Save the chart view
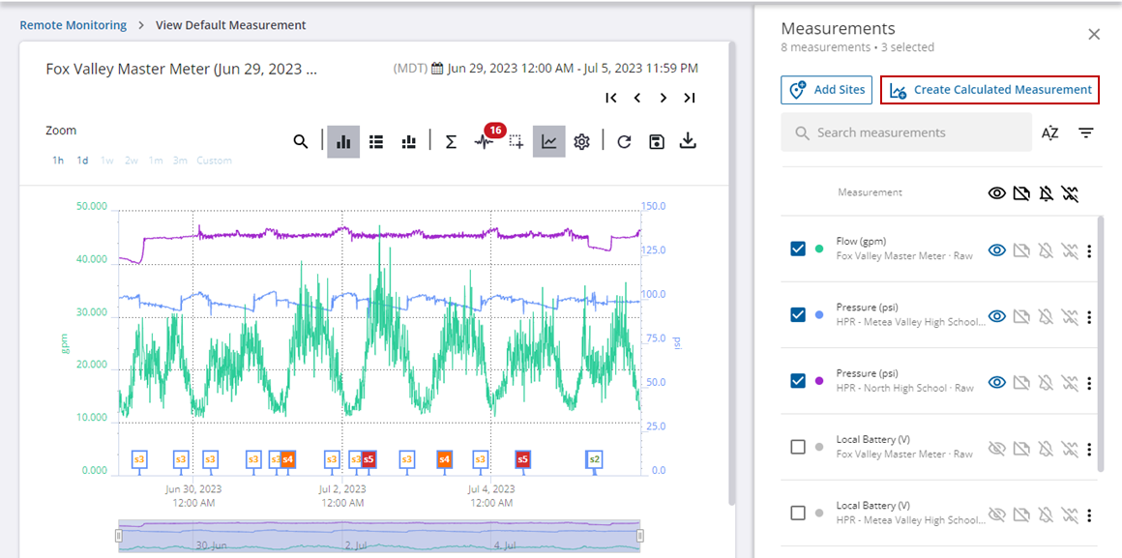 point(657,142)
